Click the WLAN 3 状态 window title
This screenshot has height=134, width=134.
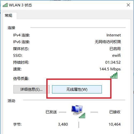tap(20, 5)
